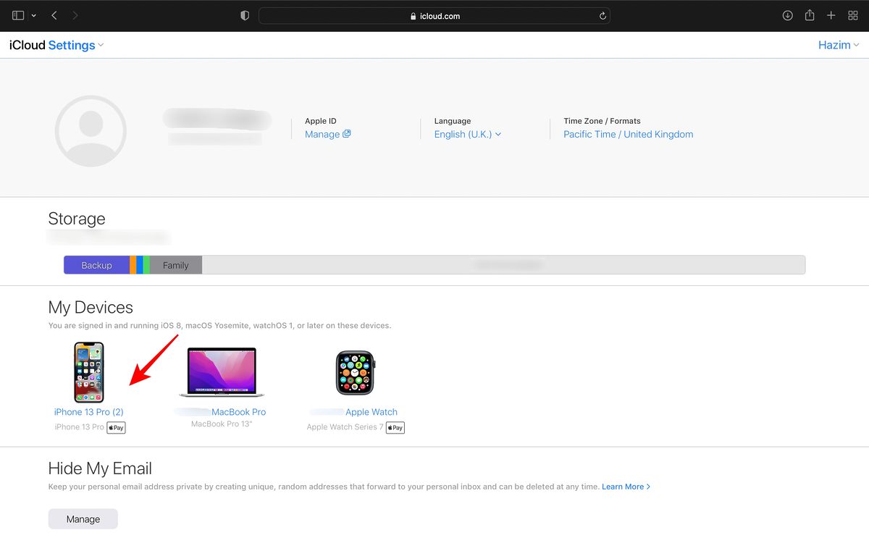Go forward with Safari forward arrow
This screenshot has width=869, height=543.
tap(75, 15)
